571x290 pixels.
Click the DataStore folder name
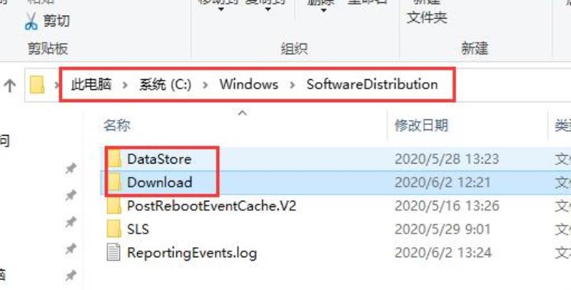(x=159, y=159)
